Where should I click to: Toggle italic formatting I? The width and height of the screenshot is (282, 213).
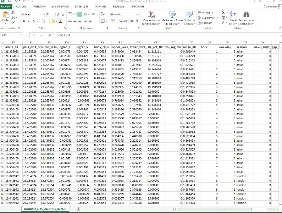[29, 21]
